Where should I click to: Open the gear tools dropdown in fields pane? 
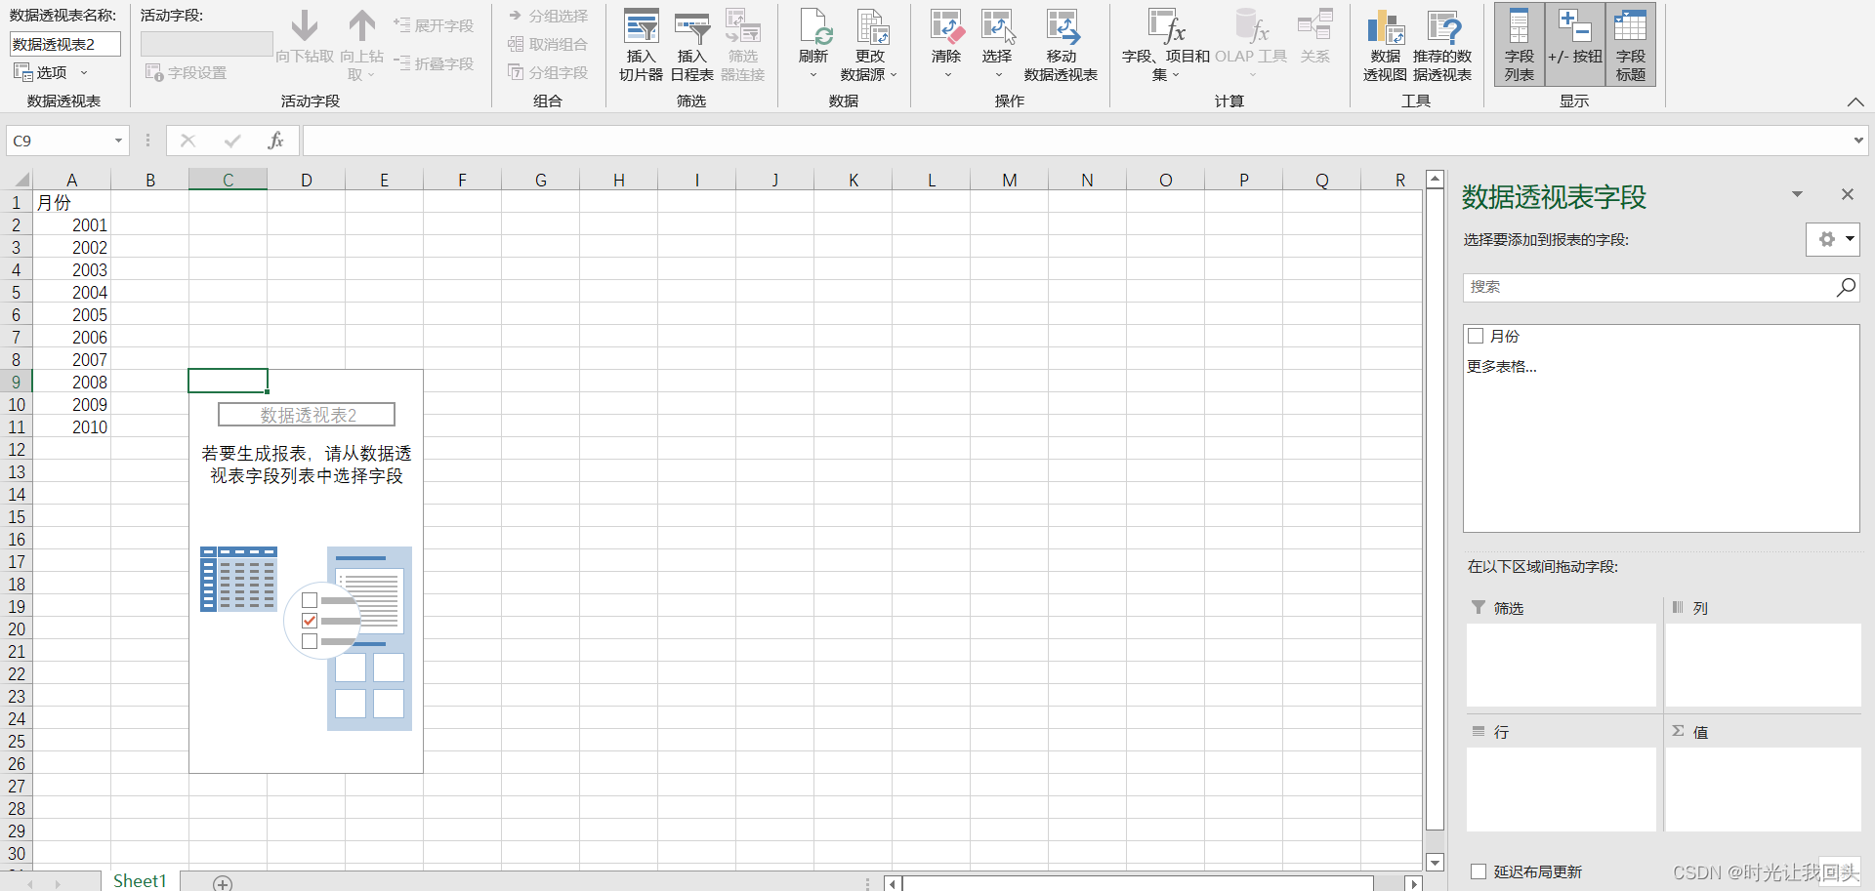(1832, 239)
